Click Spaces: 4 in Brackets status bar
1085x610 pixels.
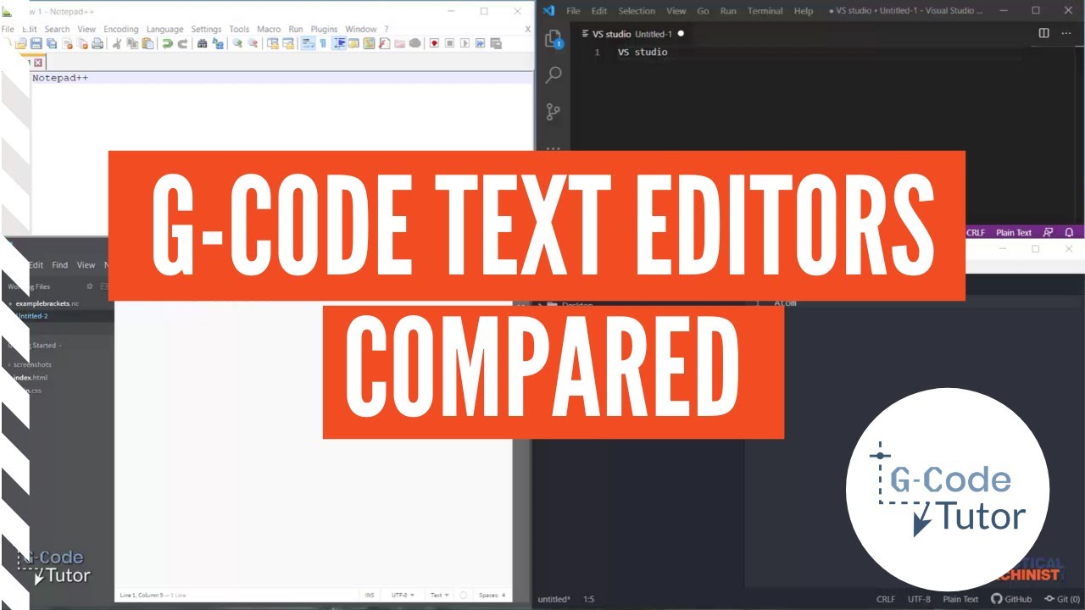(x=492, y=596)
